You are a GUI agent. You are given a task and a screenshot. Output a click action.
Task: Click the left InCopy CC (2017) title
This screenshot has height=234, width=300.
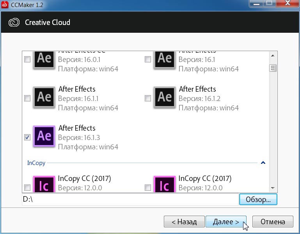(x=84, y=179)
